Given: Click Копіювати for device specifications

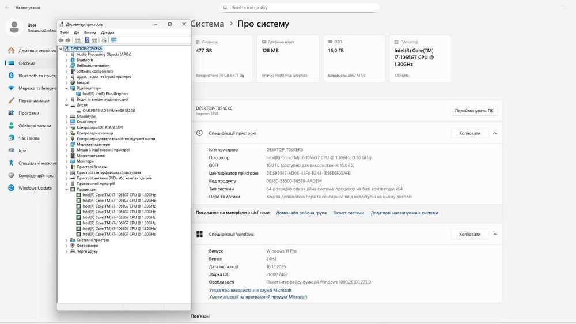Looking at the screenshot, I should [469, 133].
